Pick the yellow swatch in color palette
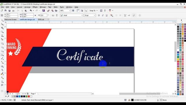 click(x=178, y=59)
